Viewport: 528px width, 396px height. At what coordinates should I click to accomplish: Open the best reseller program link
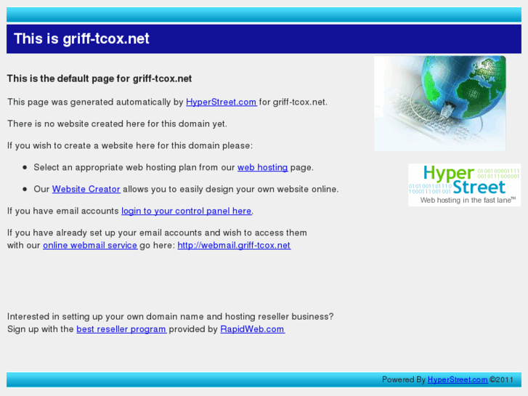121,329
